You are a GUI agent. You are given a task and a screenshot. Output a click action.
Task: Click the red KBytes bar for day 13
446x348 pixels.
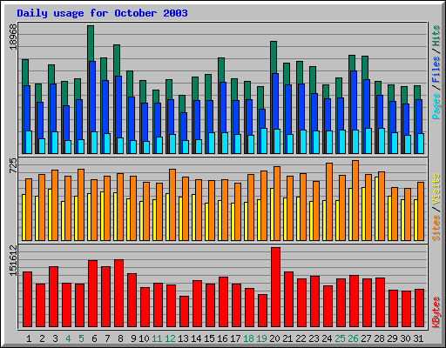click(x=185, y=311)
